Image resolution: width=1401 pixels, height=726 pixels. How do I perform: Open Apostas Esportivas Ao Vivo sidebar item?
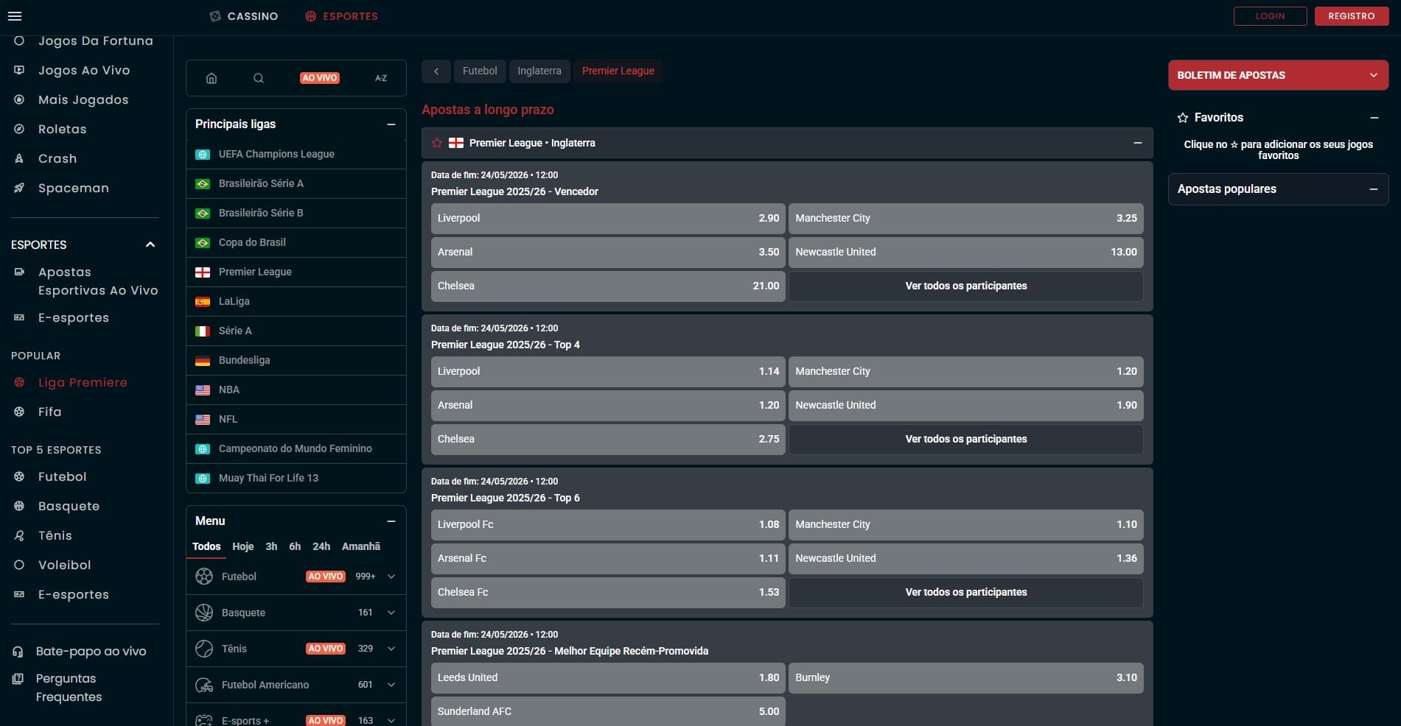click(x=98, y=281)
